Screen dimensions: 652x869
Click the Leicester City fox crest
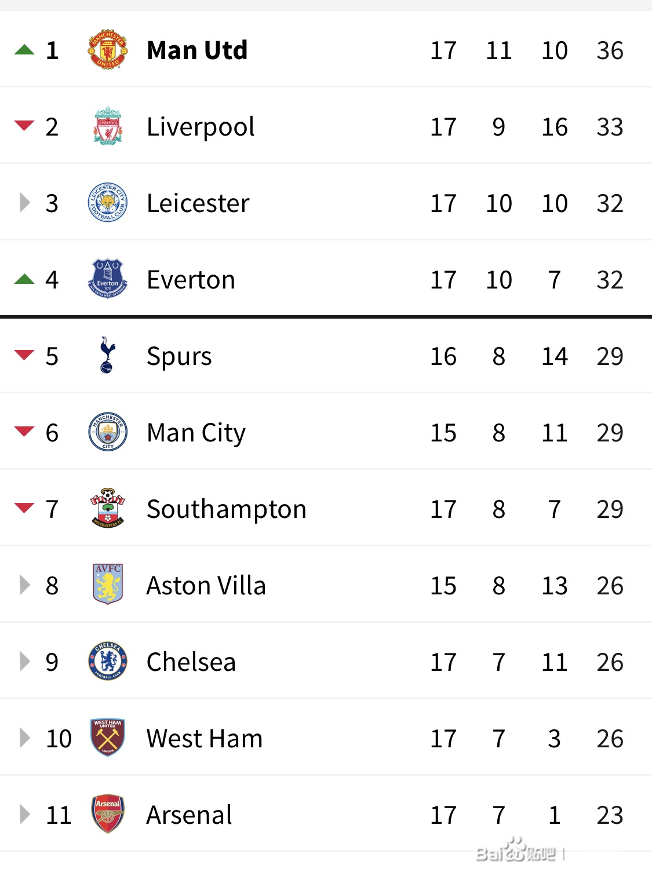coord(107,203)
